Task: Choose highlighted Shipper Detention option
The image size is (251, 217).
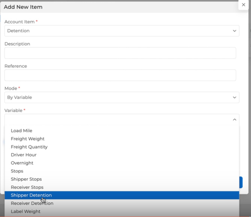Action: (31, 195)
